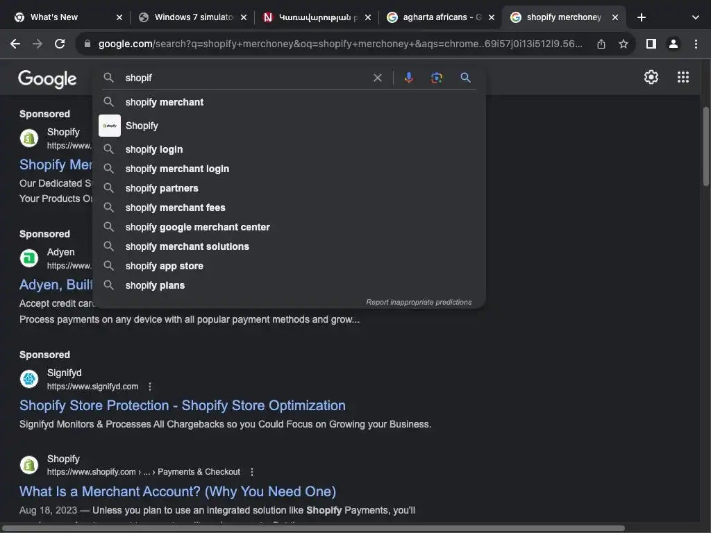Image resolution: width=711 pixels, height=533 pixels.
Task: Reload the current page
Action: coord(60,44)
